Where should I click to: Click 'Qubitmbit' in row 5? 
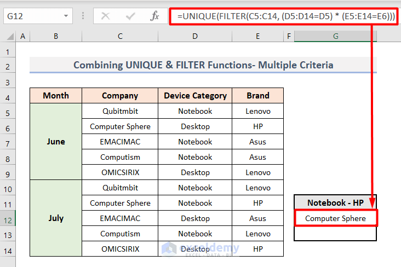coord(120,111)
